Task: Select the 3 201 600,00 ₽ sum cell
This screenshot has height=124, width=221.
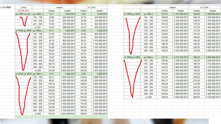Action: [100, 71]
